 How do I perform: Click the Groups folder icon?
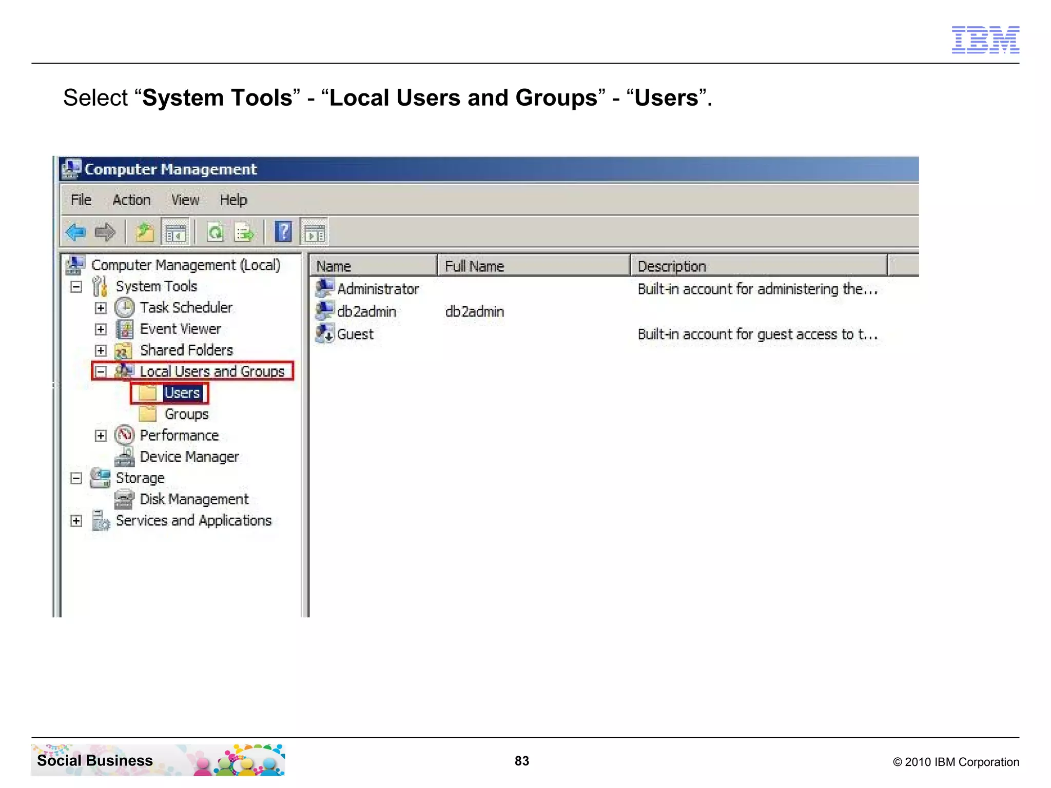point(148,414)
